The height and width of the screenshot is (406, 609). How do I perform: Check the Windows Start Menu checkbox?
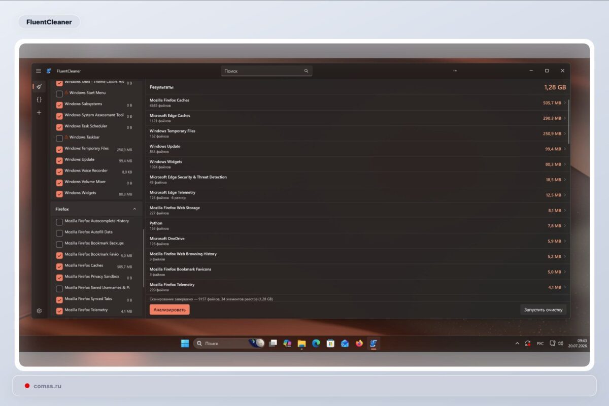[59, 94]
